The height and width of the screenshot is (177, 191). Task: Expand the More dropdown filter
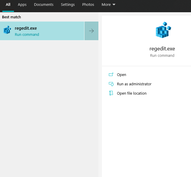click(108, 5)
